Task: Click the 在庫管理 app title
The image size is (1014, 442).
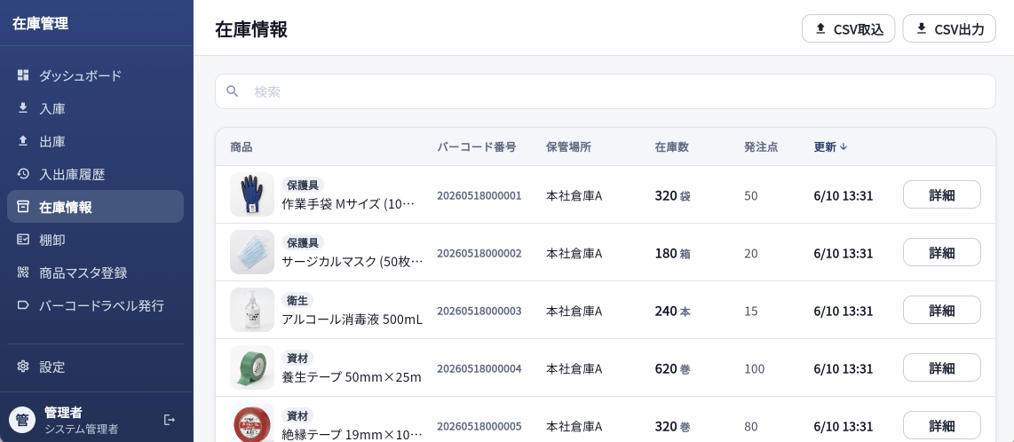Action: [40, 24]
